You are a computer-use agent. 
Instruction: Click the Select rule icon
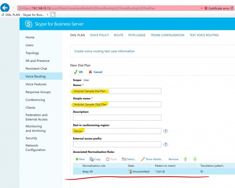(x=124, y=159)
